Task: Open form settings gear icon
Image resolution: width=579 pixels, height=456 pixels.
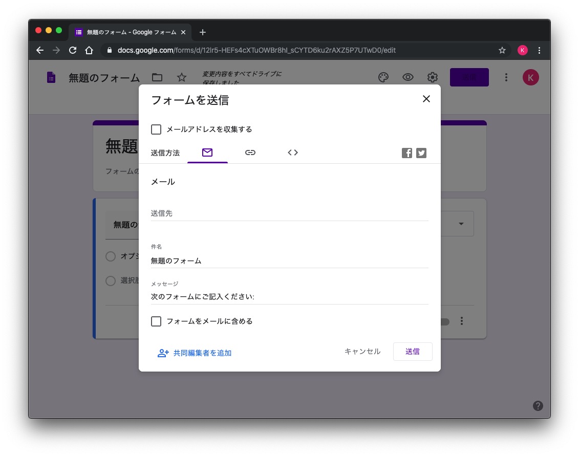Action: point(433,77)
